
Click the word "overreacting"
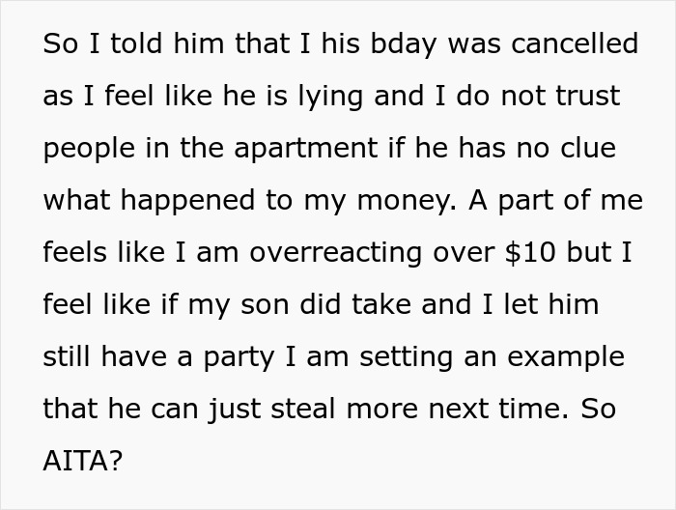[338, 253]
